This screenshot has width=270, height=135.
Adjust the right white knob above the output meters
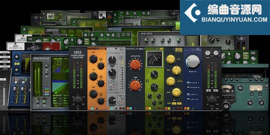point(216,53)
